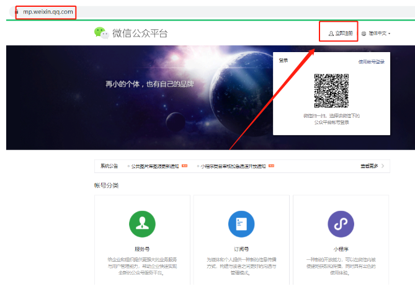Click the green 服务号 service account icon
This screenshot has width=415, height=294.
coord(142,224)
